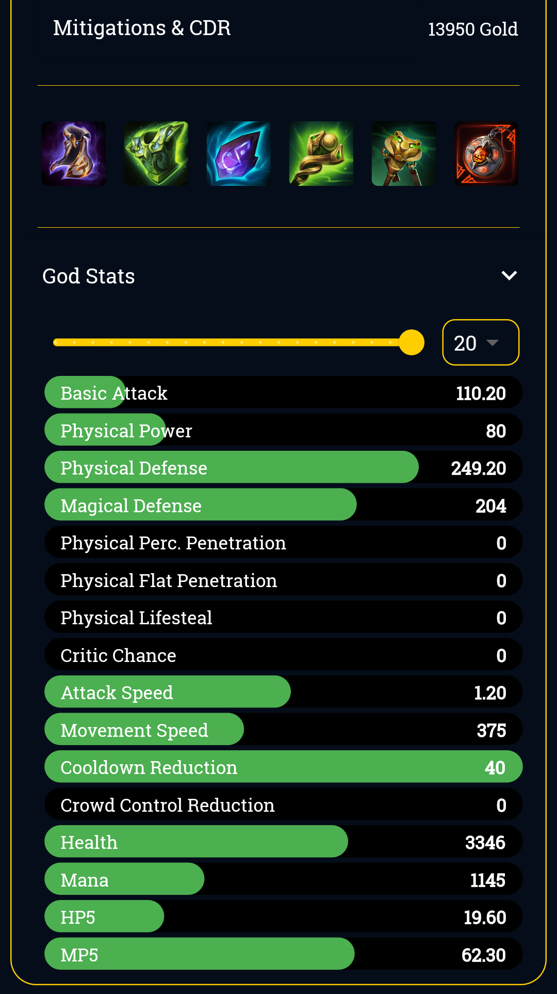
Task: Click the God Stats heading text
Action: [89, 276]
